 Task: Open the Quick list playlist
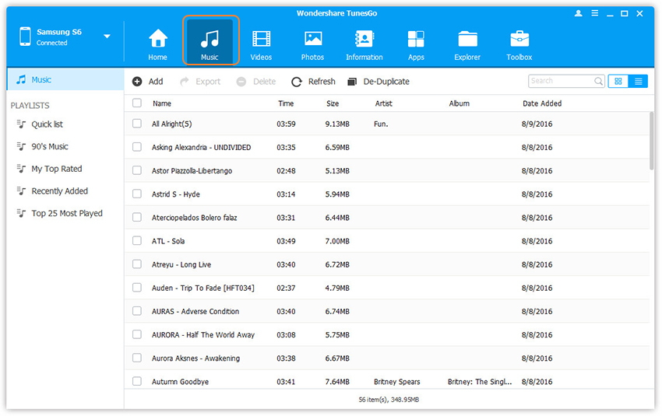(47, 124)
